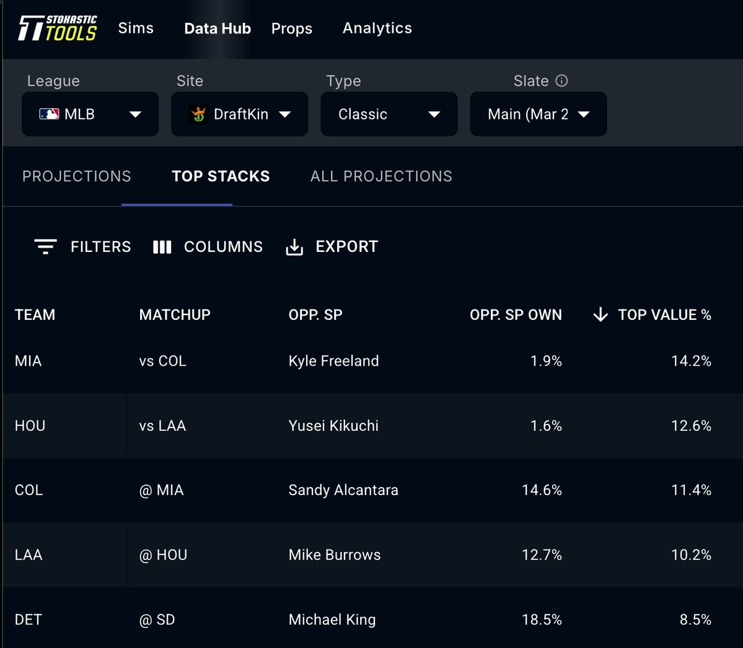743x648 pixels.
Task: Select the DET team cell
Action: click(29, 620)
